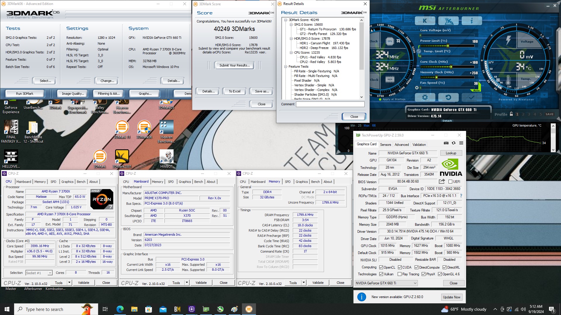The image size is (561, 315).
Task: Toggle the CUDA checkbox in GPU-Z
Action: click(x=400, y=267)
